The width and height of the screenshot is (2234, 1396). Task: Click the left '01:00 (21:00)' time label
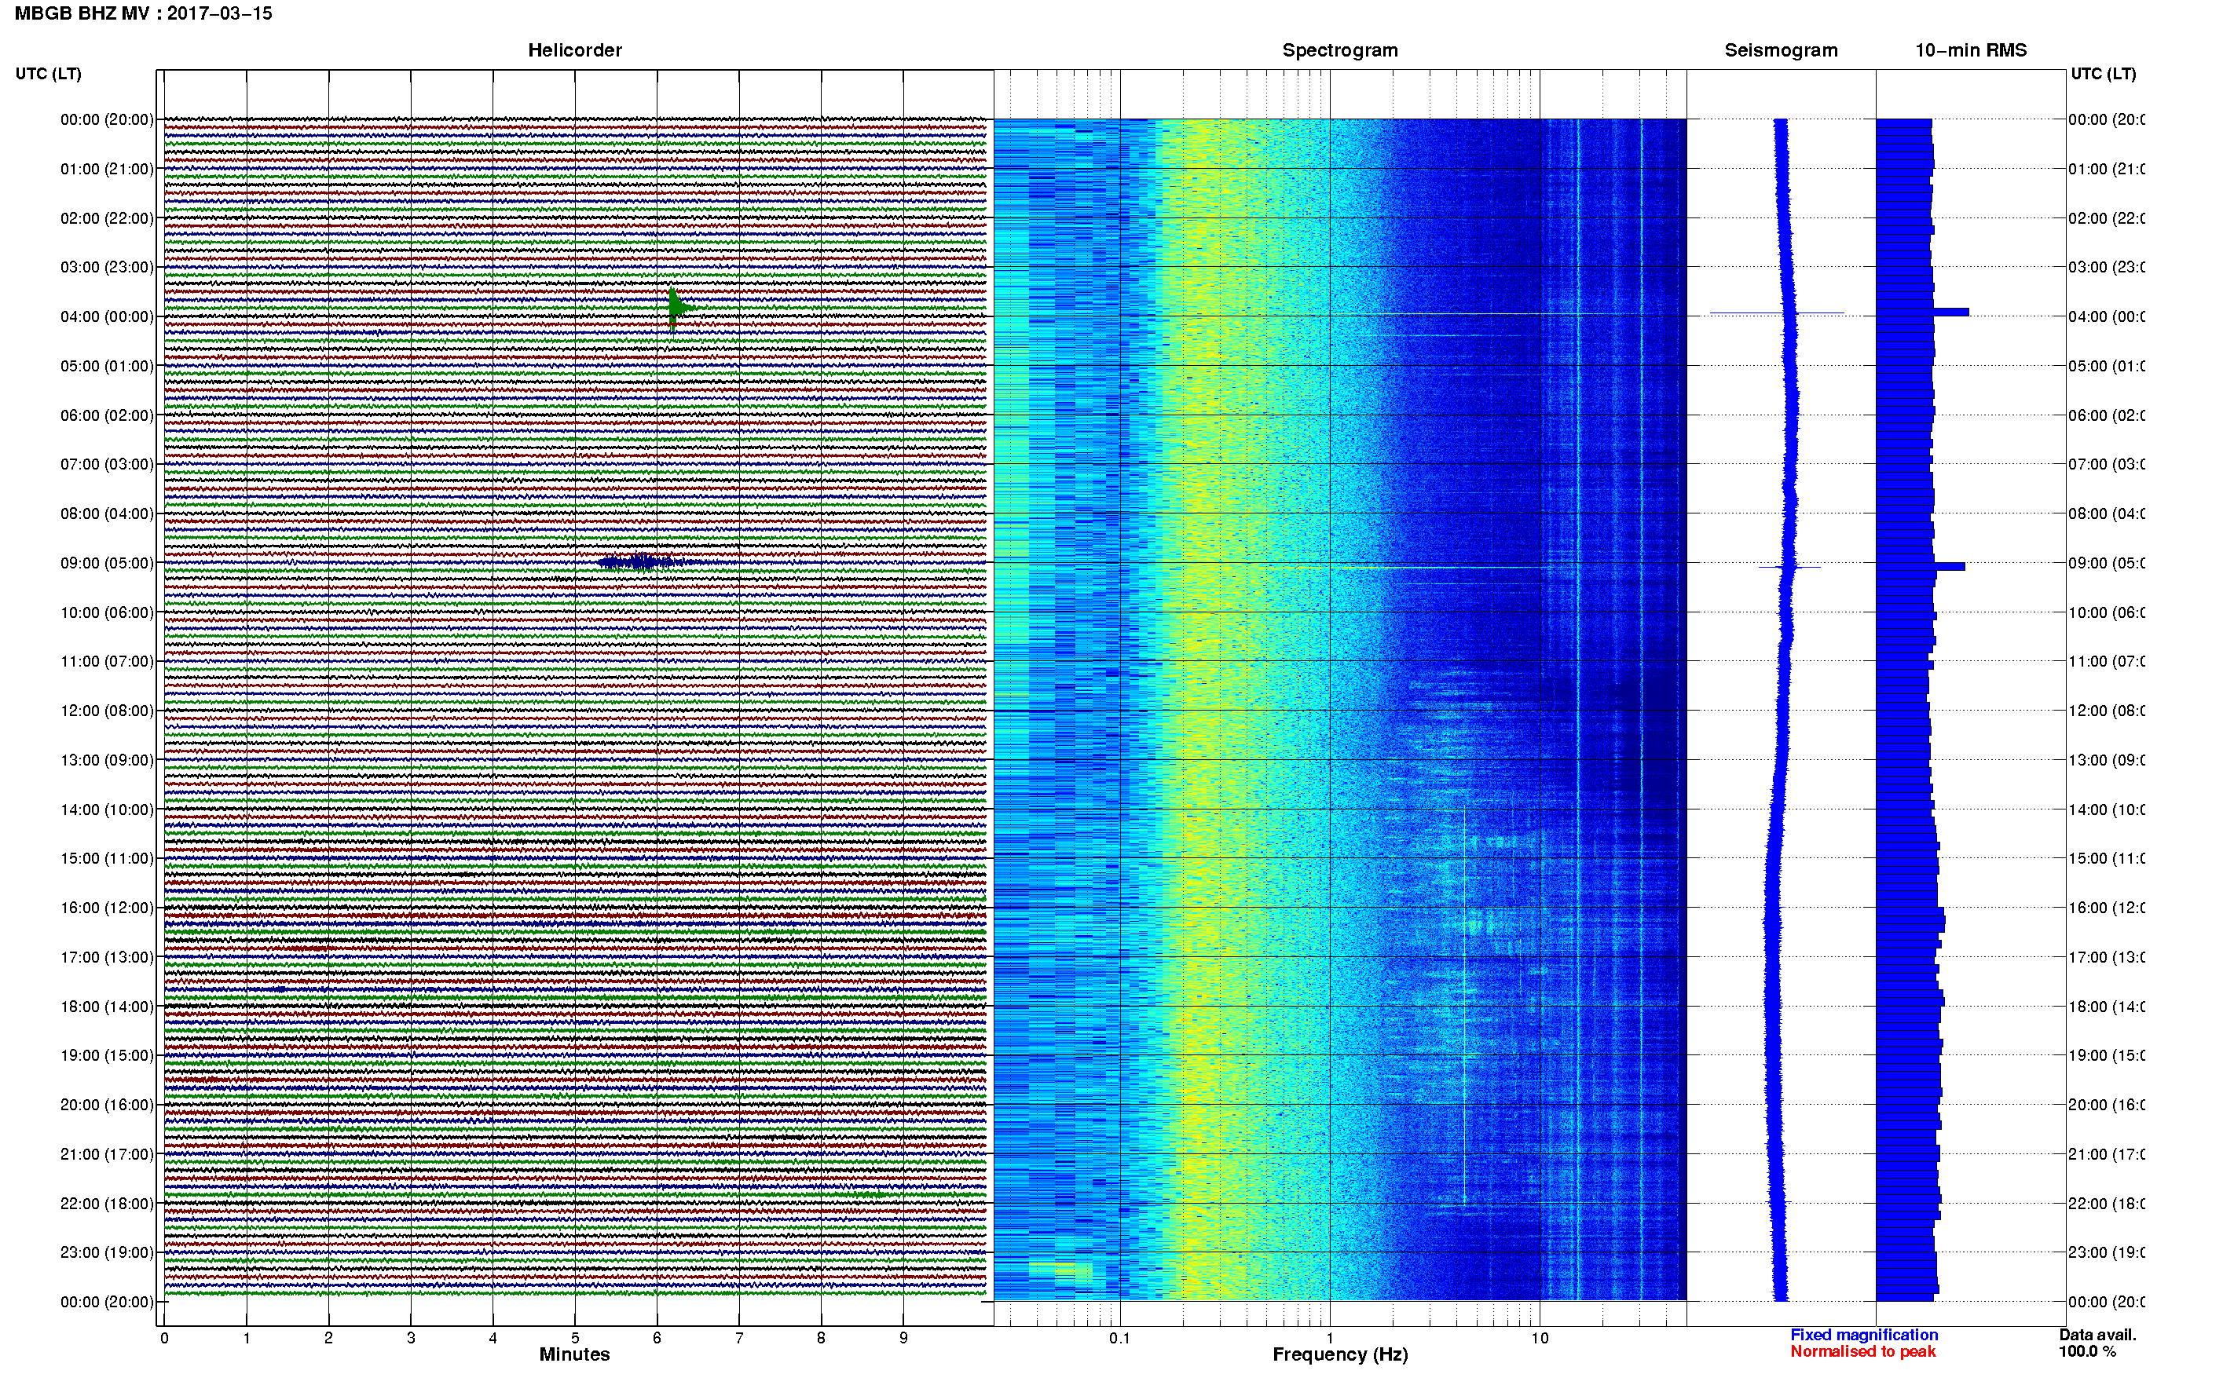(x=107, y=169)
